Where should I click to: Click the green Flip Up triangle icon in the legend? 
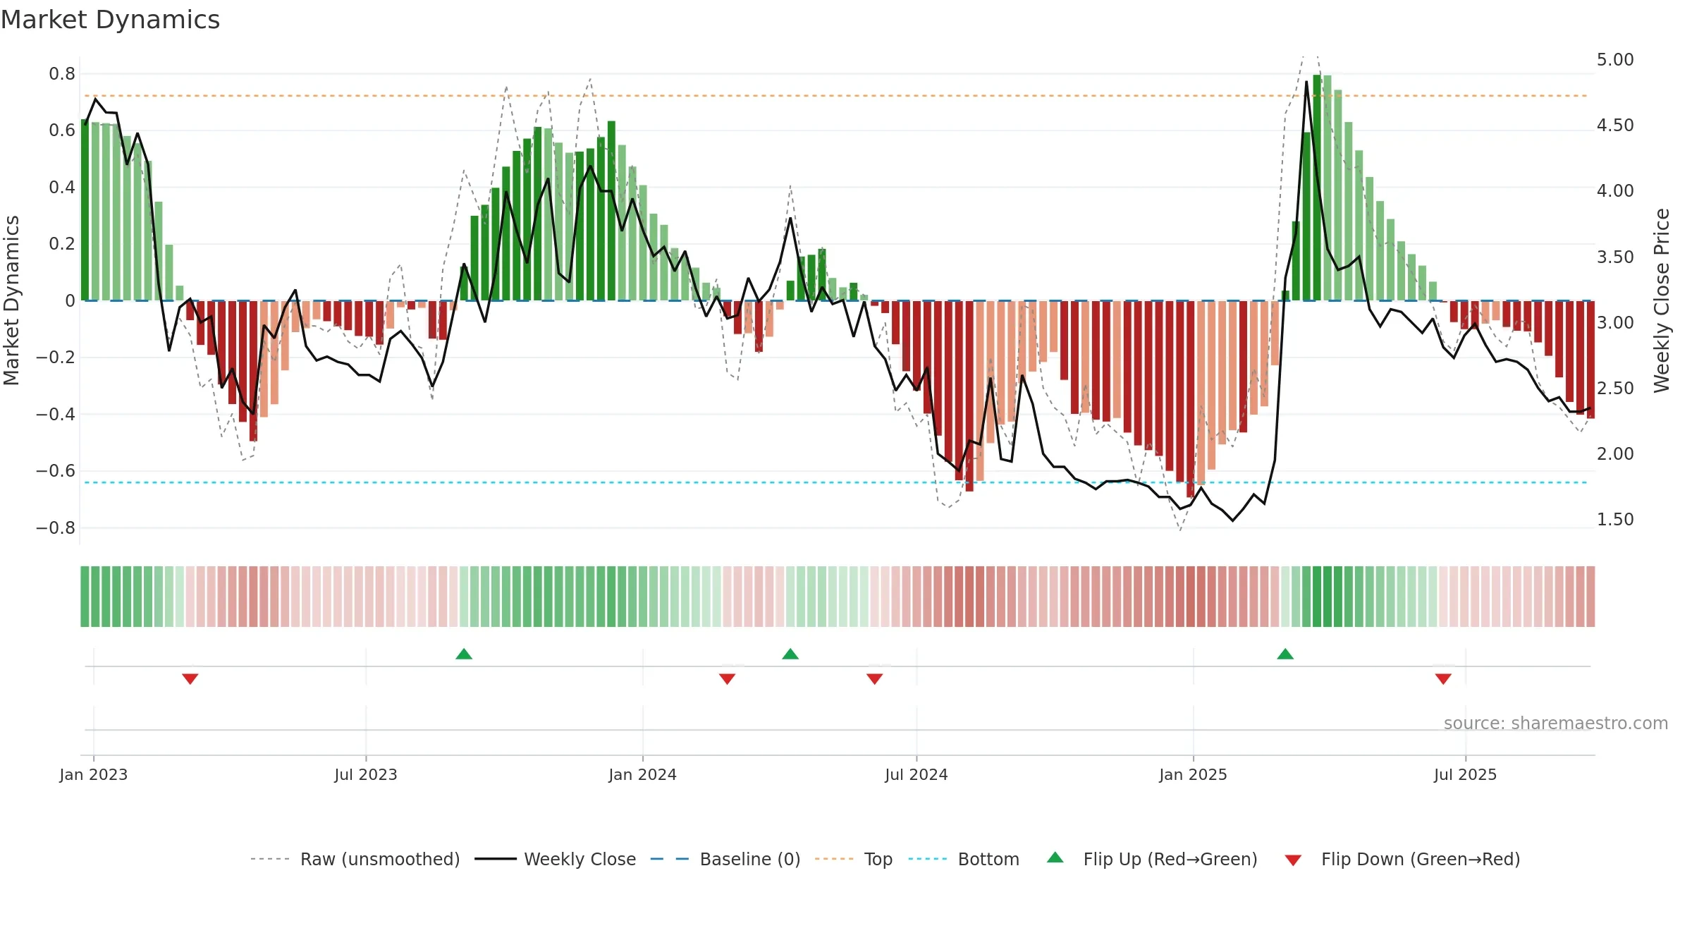1055,858
